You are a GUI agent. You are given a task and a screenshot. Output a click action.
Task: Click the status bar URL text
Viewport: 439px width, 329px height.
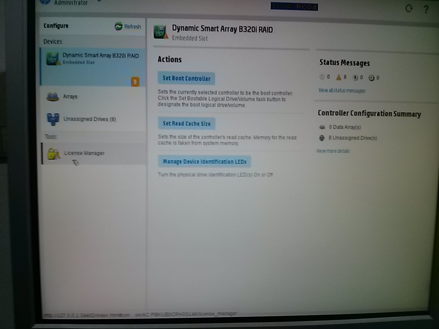tap(140, 314)
